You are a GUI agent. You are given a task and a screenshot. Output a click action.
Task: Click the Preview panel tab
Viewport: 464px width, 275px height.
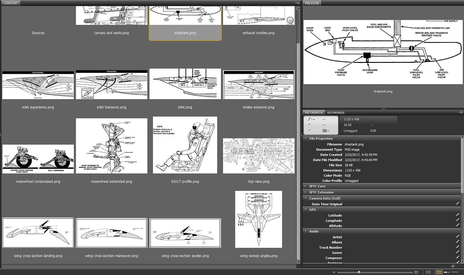click(x=312, y=3)
